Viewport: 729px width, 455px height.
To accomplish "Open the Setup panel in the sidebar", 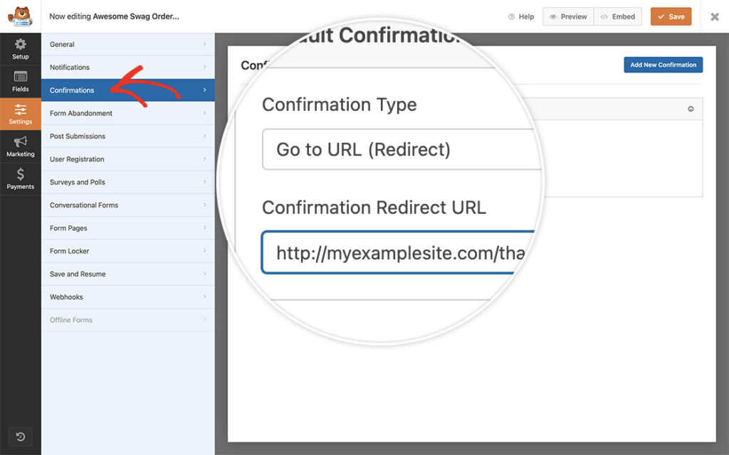I will click(20, 49).
